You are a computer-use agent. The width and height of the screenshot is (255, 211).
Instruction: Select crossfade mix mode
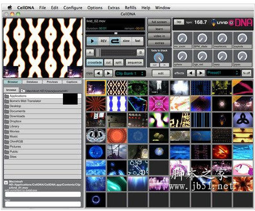click(94, 62)
